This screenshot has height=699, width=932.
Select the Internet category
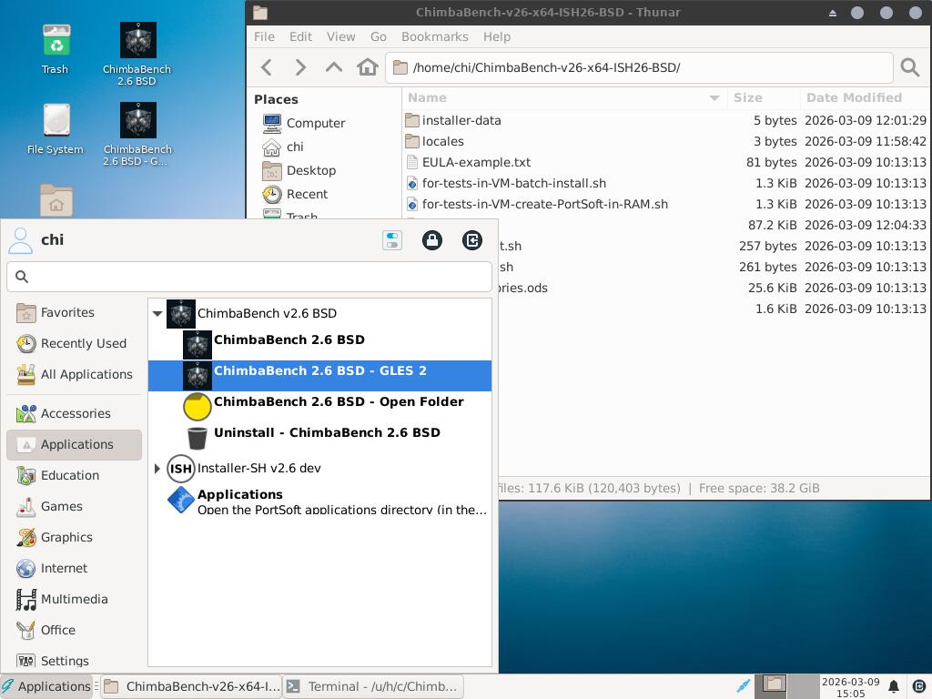coord(75,568)
